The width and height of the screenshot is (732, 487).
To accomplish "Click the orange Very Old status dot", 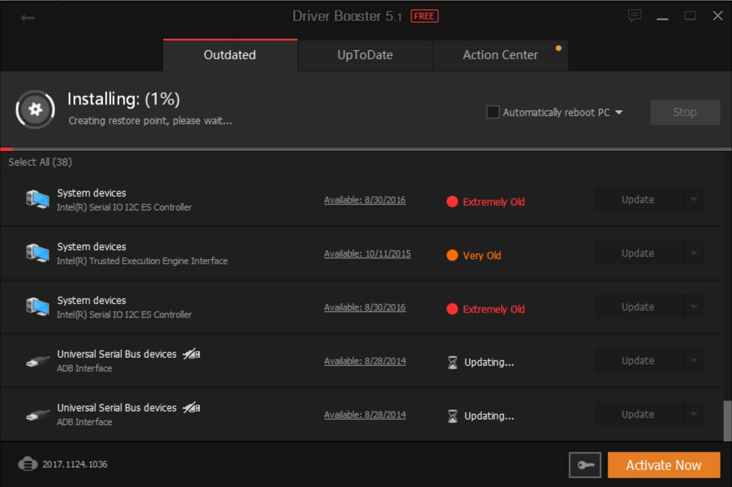I will coord(452,255).
